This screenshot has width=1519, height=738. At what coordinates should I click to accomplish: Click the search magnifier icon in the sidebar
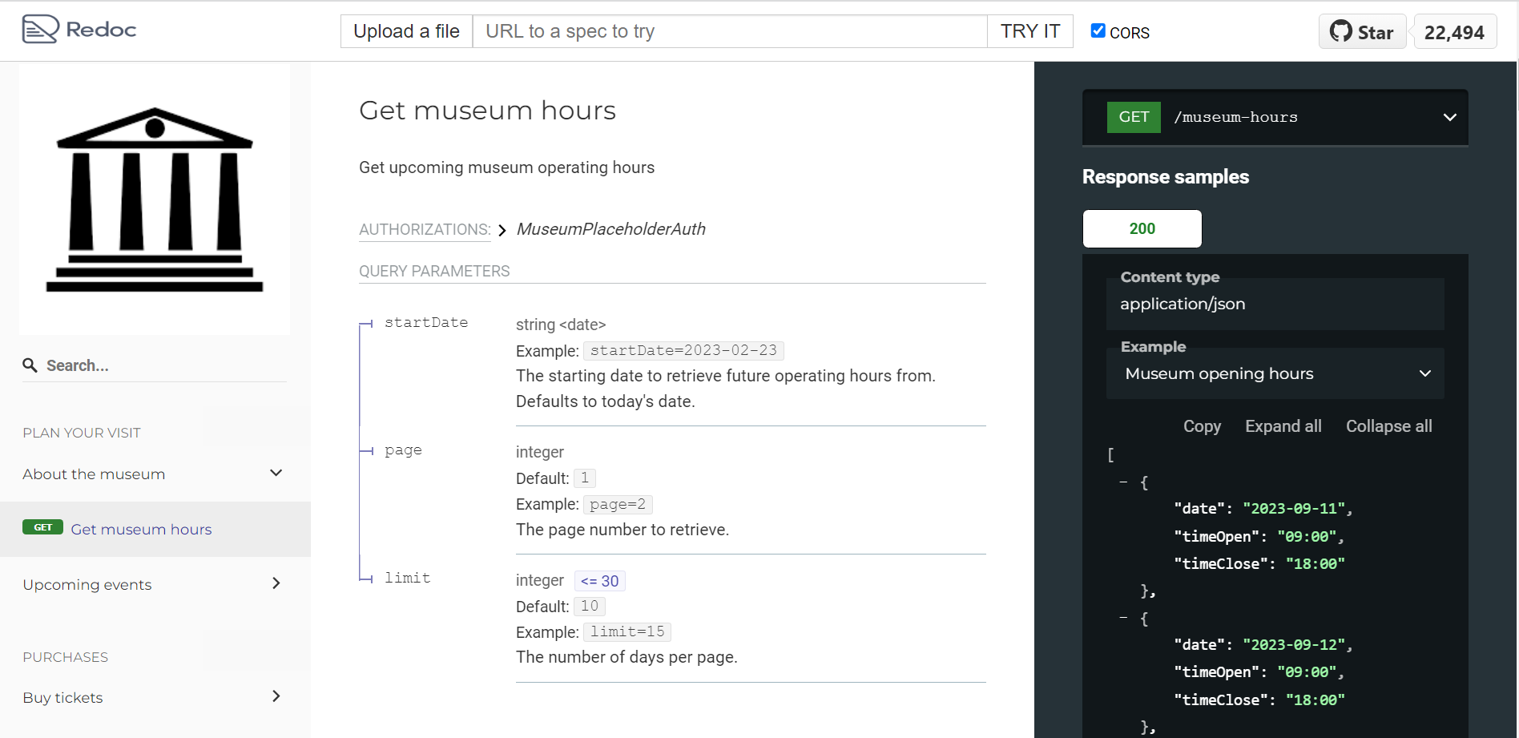(x=30, y=365)
